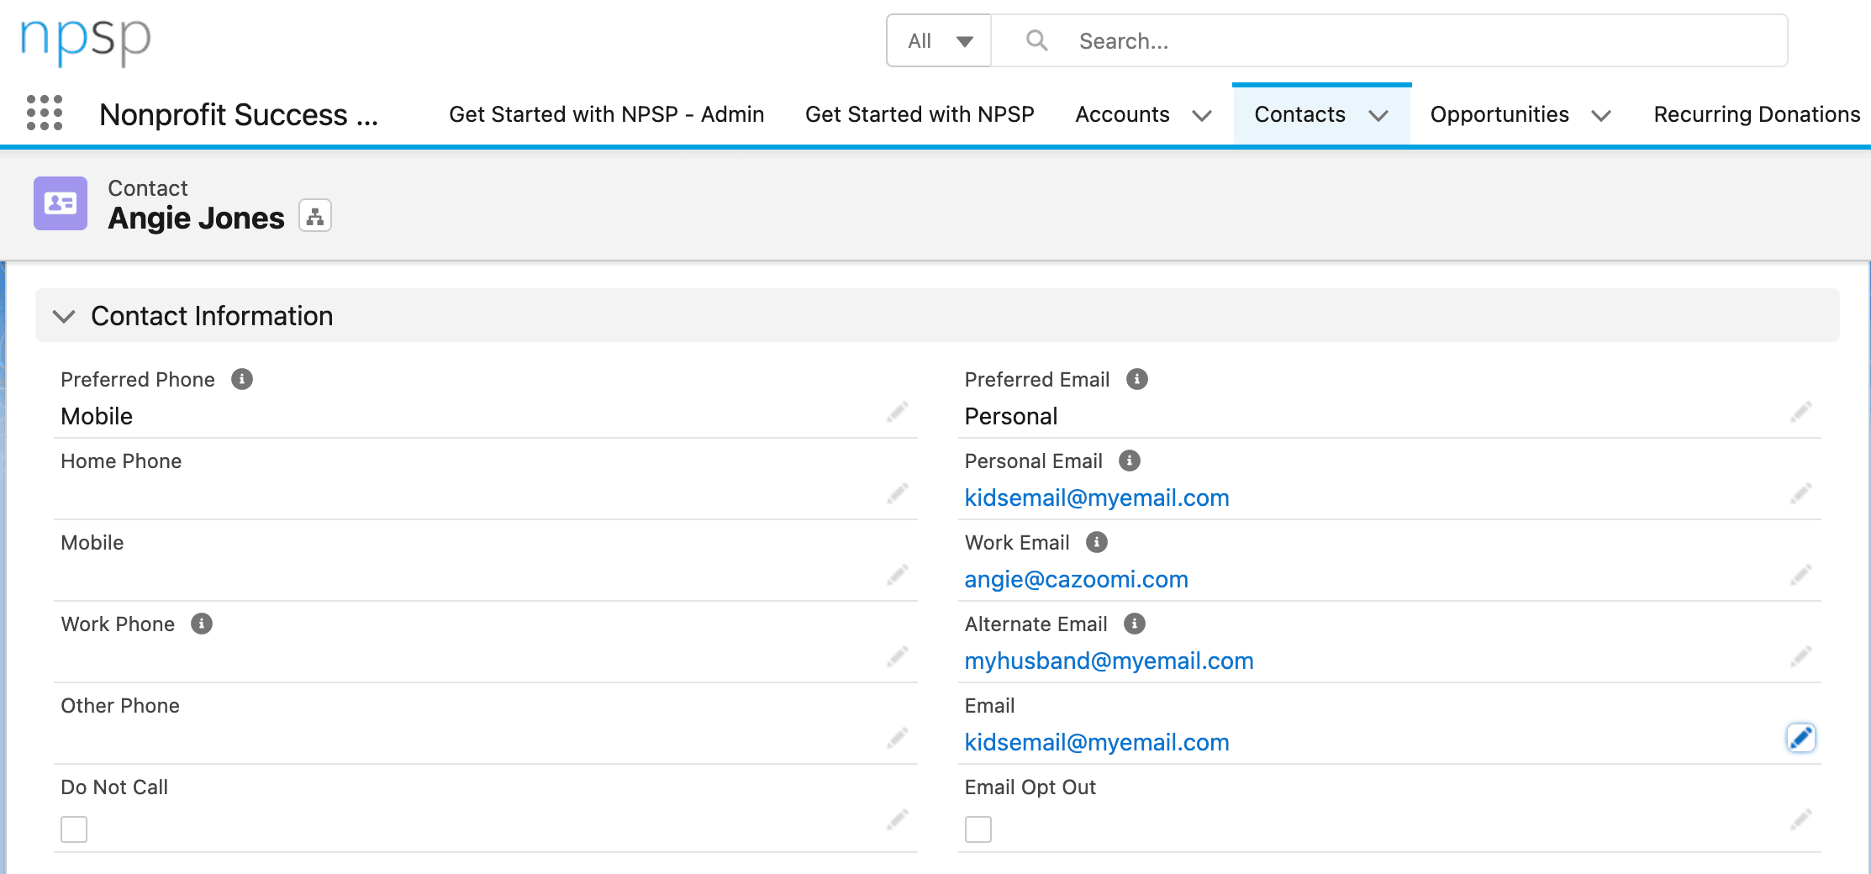Screen dimensions: 1871x874
Task: Edit the Preferred Email field pencil
Action: pos(1801,412)
